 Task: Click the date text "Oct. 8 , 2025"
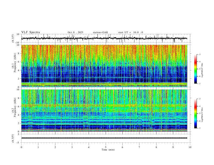[75, 32]
